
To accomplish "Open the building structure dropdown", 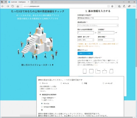I will pos(106,40).
